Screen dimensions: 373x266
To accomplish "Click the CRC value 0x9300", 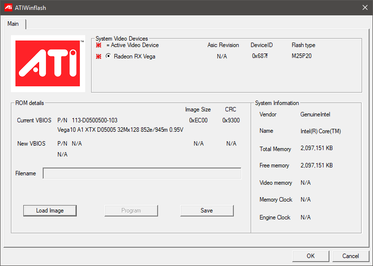I will pos(231,120).
